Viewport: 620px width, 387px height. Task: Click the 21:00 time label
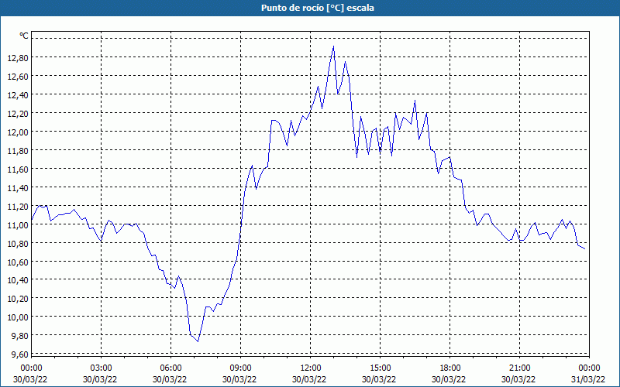coord(519,368)
